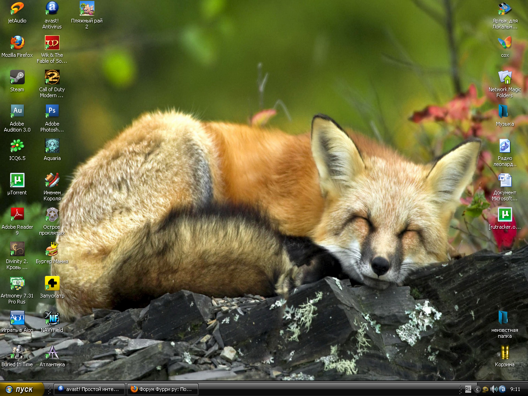Select the Mozilla Firefox desktop shortcut
Screen dimensions: 528x396
(x=17, y=43)
